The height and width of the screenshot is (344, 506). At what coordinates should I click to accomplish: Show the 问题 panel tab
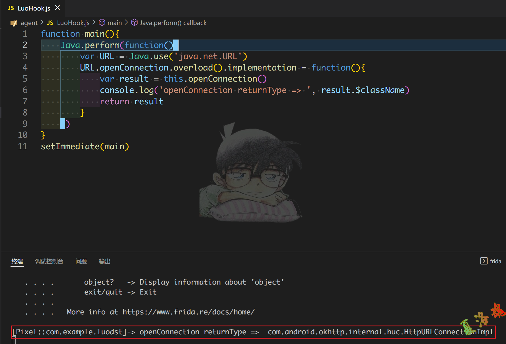click(81, 261)
